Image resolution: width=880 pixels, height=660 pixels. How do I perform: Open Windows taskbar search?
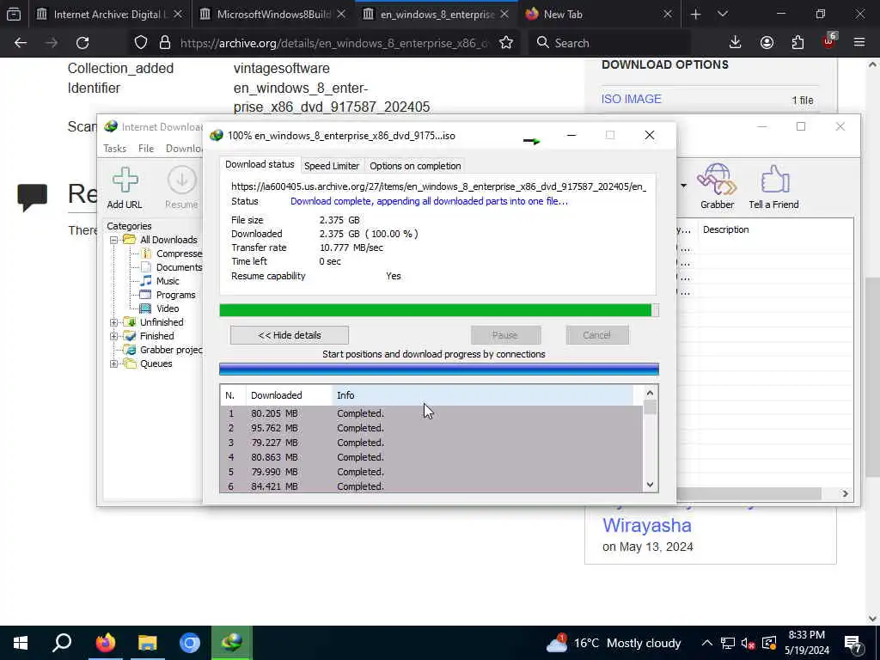[62, 643]
